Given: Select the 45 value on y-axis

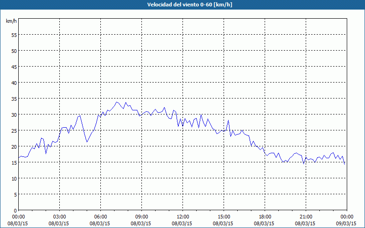Looking at the screenshot, I should 14,67.
